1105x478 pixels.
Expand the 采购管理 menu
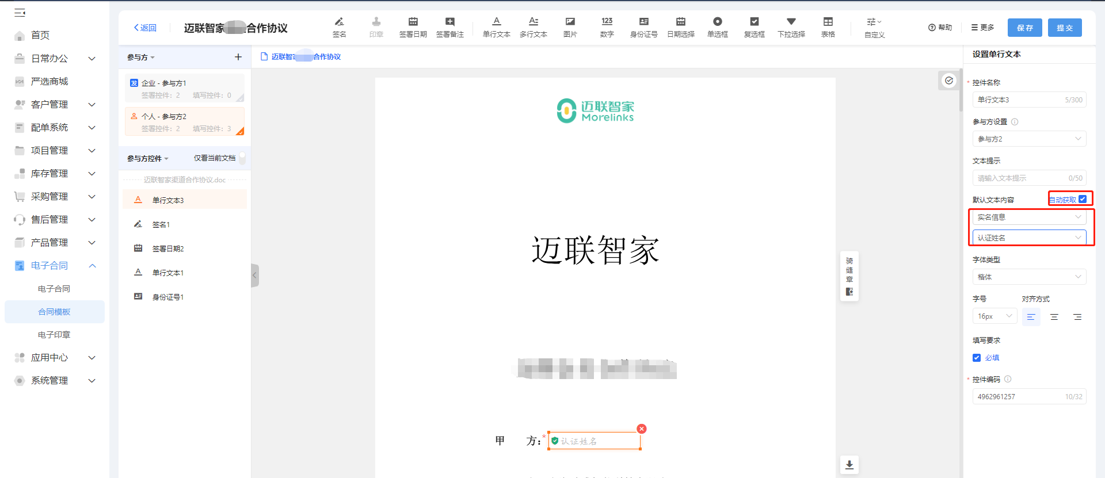point(55,196)
